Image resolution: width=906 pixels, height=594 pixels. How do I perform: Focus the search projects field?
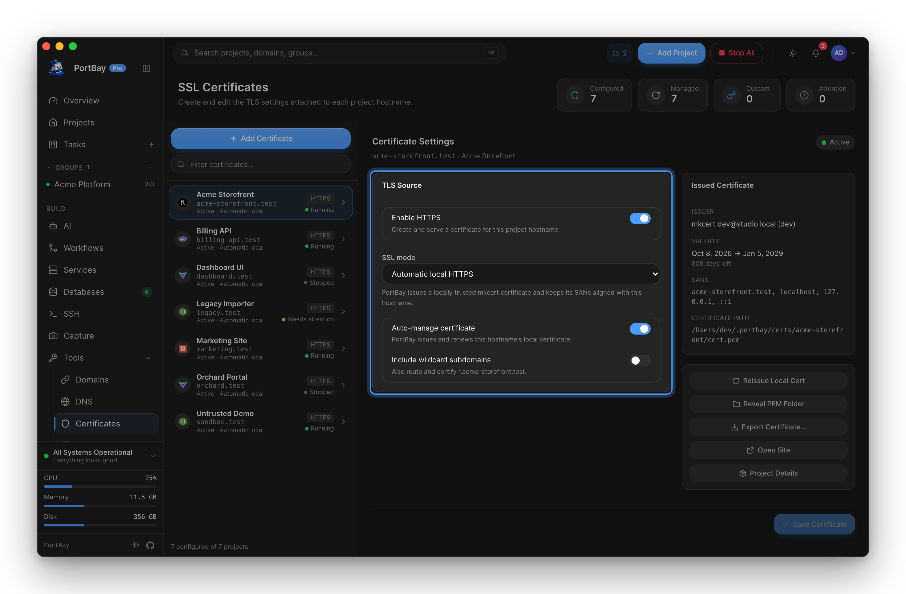coord(339,53)
